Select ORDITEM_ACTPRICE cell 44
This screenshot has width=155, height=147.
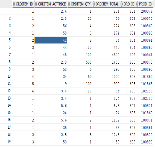51,47
